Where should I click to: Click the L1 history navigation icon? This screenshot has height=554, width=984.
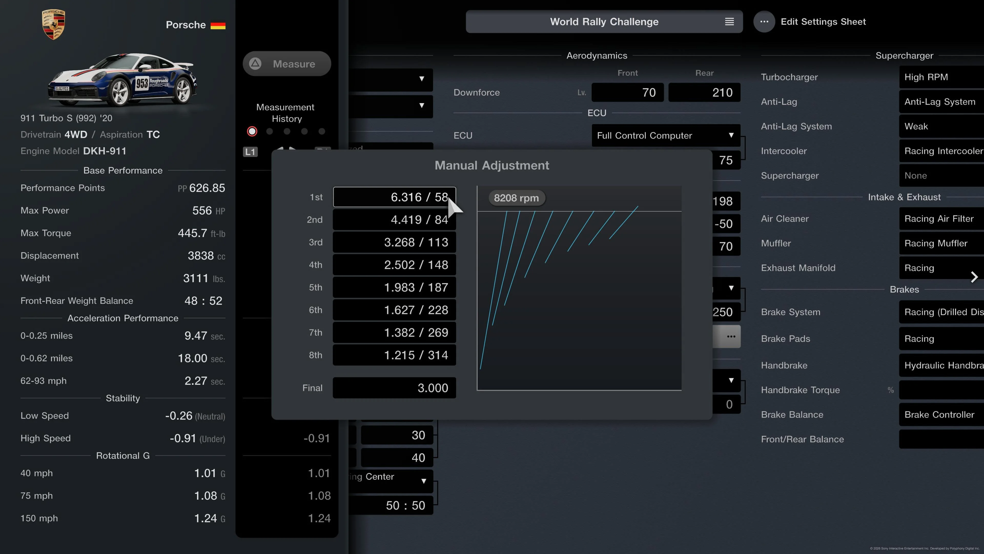pyautogui.click(x=250, y=152)
